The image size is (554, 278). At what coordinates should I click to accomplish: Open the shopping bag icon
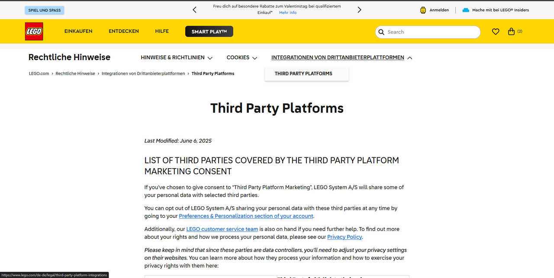coord(511,32)
